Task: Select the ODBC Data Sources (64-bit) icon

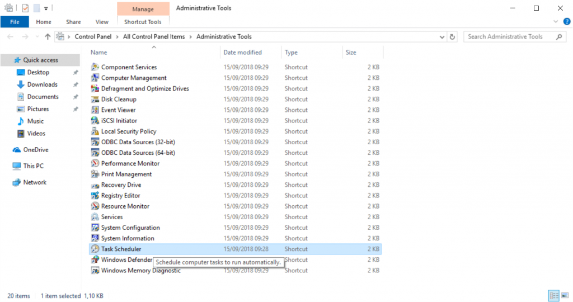Action: click(95, 152)
